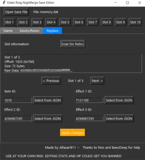Click the feather app icon in title bar
The image size is (145, 160).
click(x=4, y=3)
